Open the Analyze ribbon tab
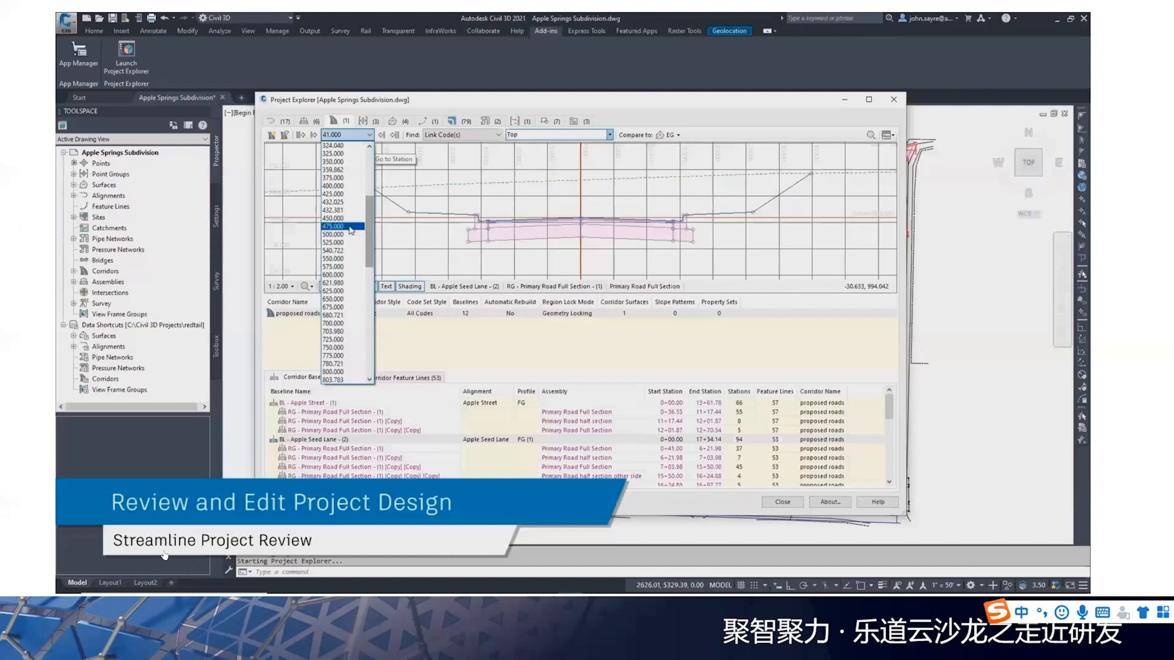Image resolution: width=1174 pixels, height=660 pixels. pyautogui.click(x=219, y=31)
